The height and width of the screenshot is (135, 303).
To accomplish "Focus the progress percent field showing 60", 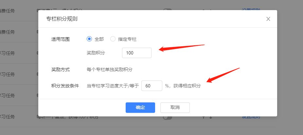I will [x=152, y=86].
